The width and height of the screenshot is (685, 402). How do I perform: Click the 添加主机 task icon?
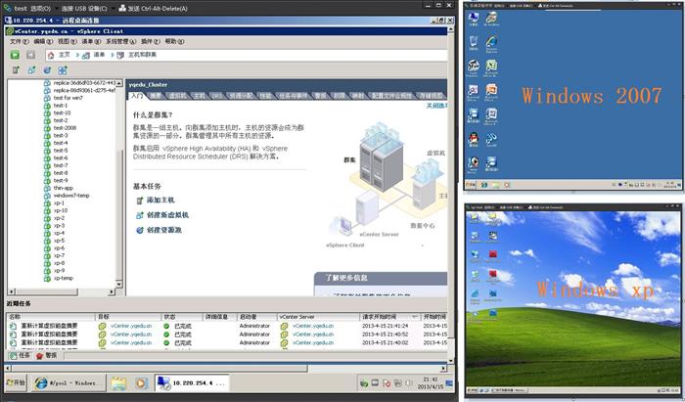click(x=140, y=201)
